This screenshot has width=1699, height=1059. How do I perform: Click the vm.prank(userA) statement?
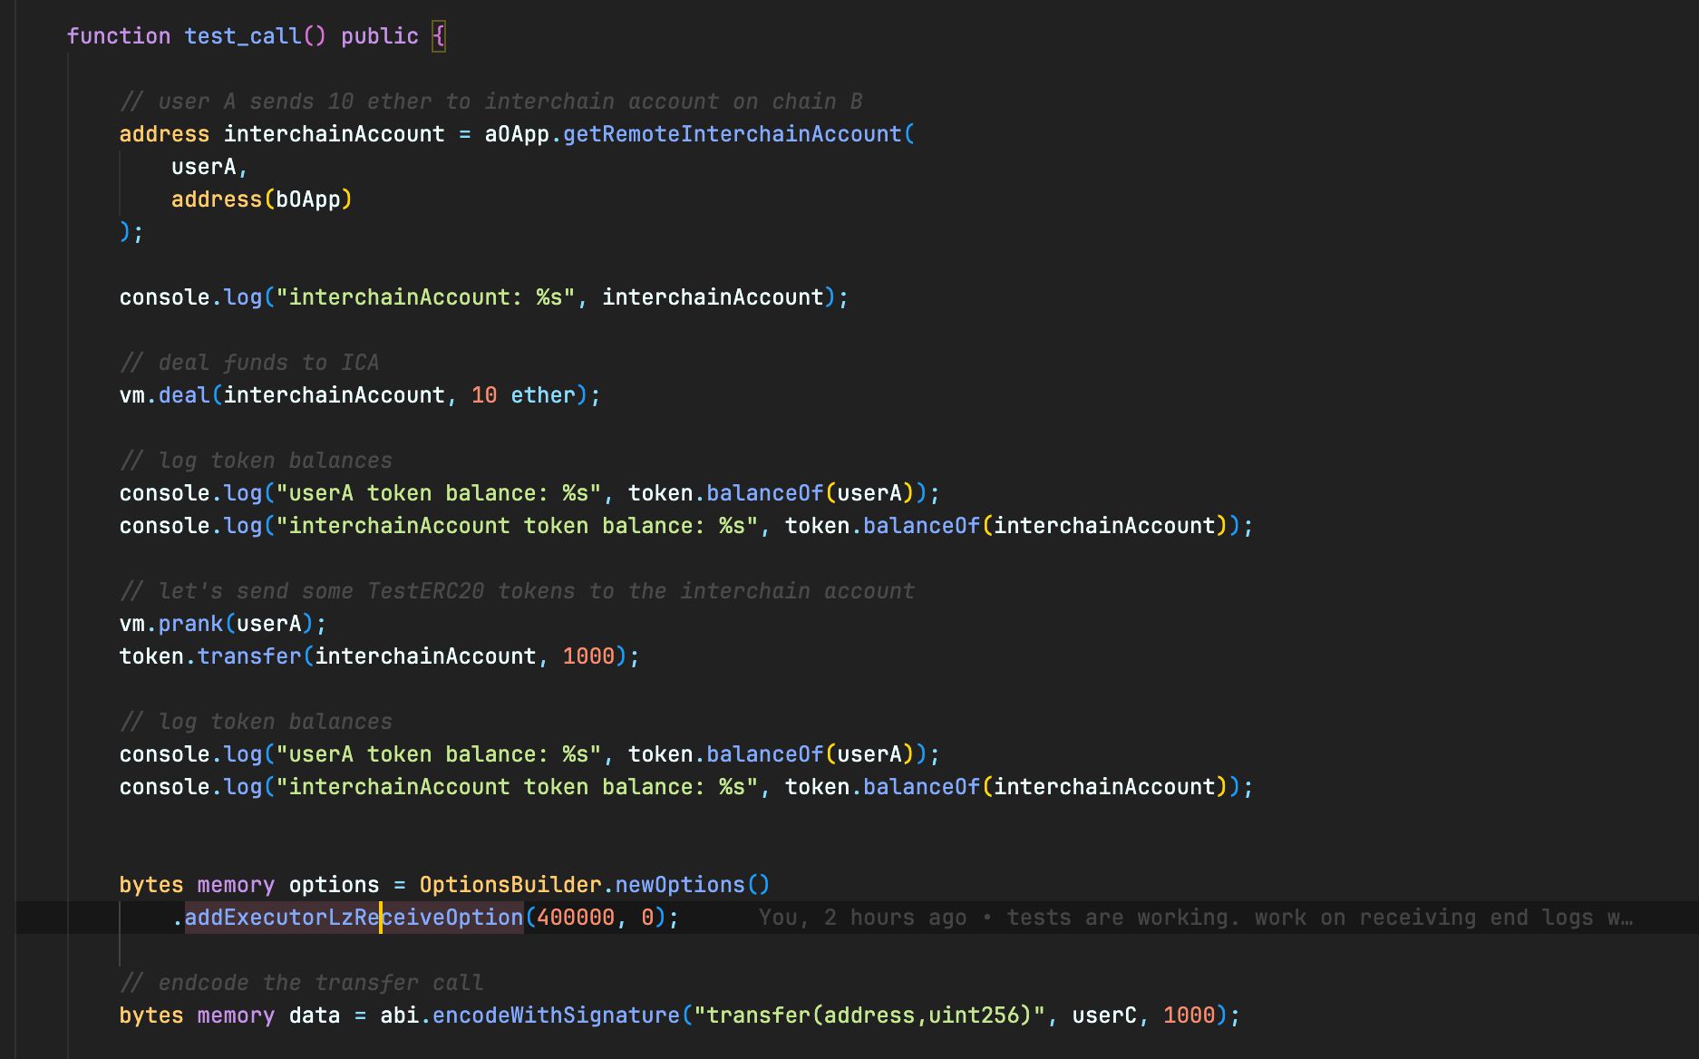(x=223, y=624)
